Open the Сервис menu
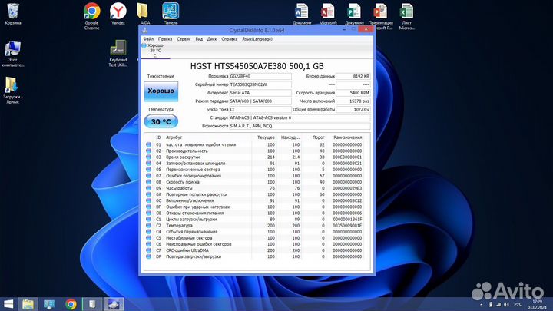The height and width of the screenshot is (311, 553). pos(184,39)
